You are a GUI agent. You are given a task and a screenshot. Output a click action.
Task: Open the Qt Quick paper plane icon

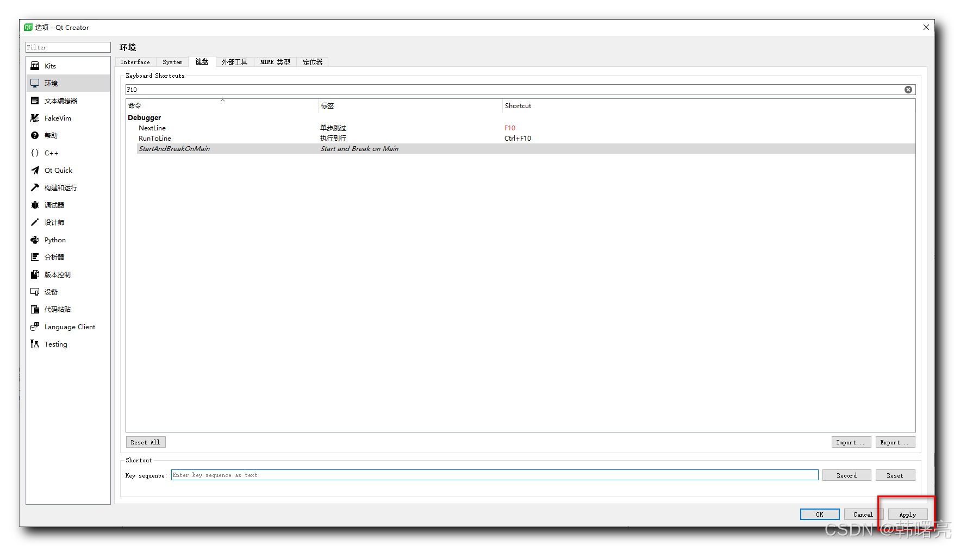[x=35, y=170]
